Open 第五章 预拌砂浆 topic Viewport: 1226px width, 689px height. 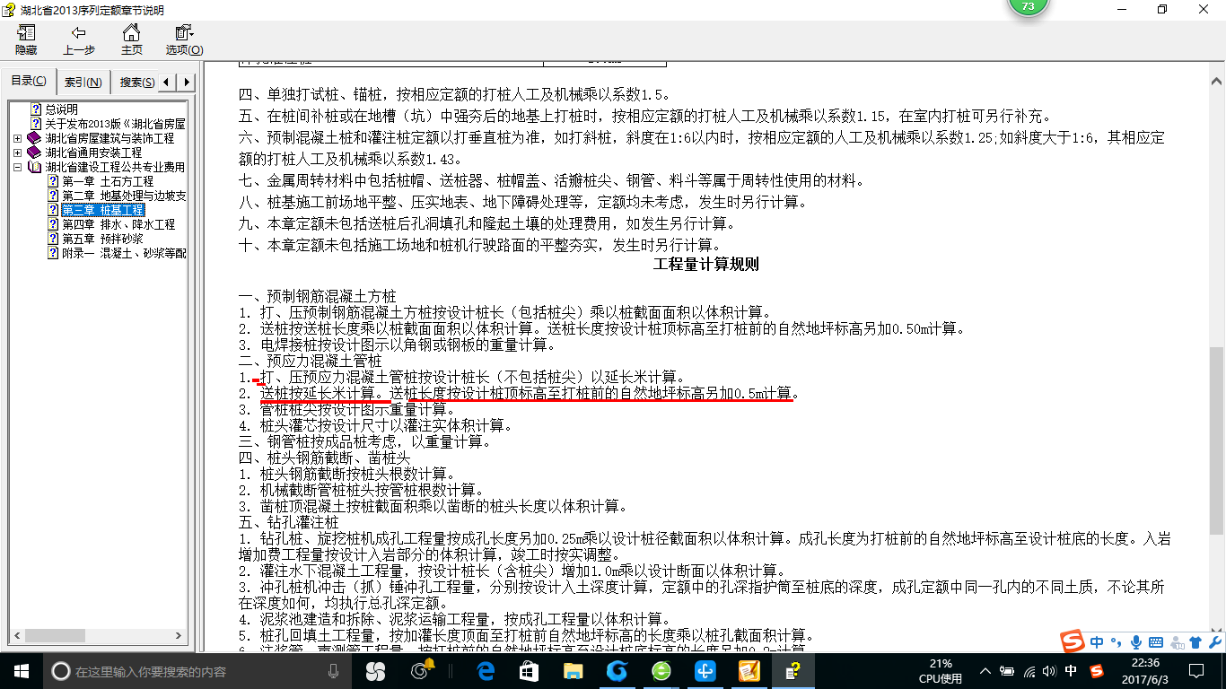pos(102,239)
